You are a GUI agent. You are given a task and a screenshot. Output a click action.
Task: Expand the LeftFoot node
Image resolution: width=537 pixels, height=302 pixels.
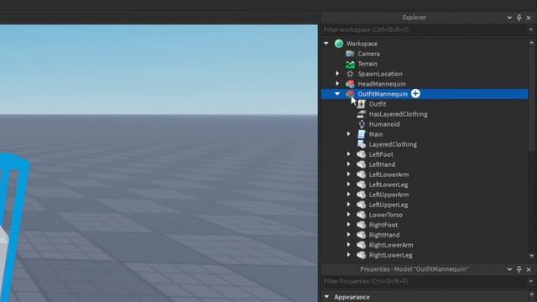click(x=349, y=154)
